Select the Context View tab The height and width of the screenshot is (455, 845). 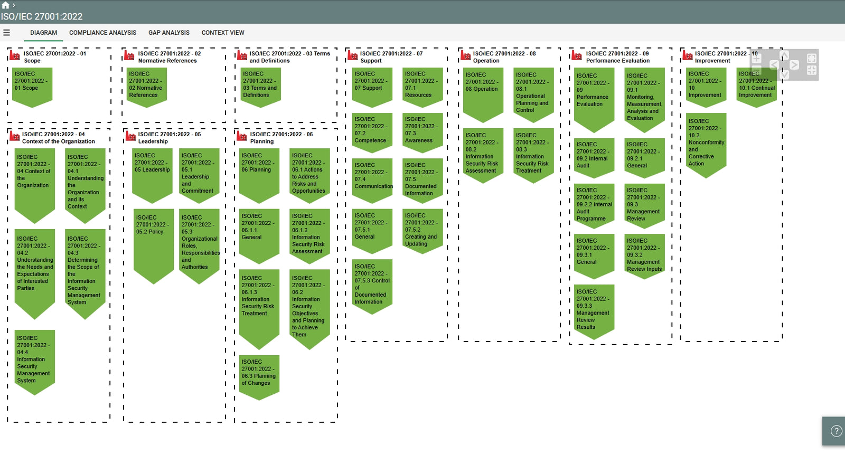[x=223, y=33]
